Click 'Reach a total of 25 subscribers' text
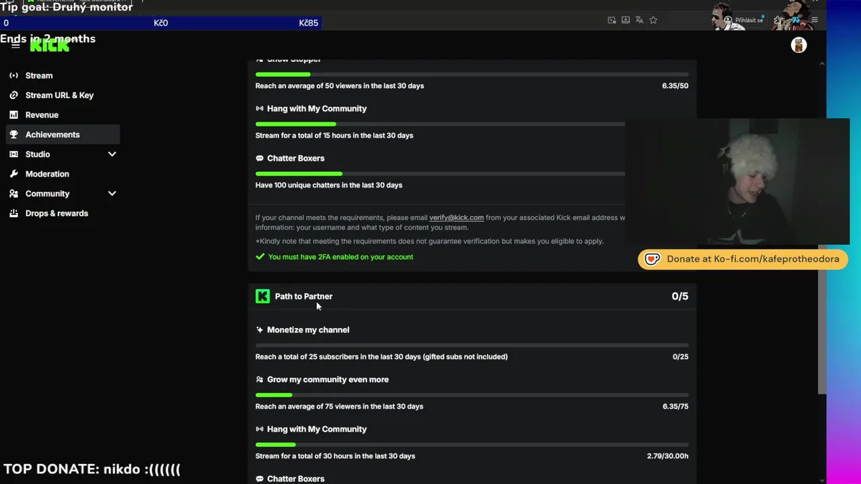The height and width of the screenshot is (484, 861). pos(381,357)
